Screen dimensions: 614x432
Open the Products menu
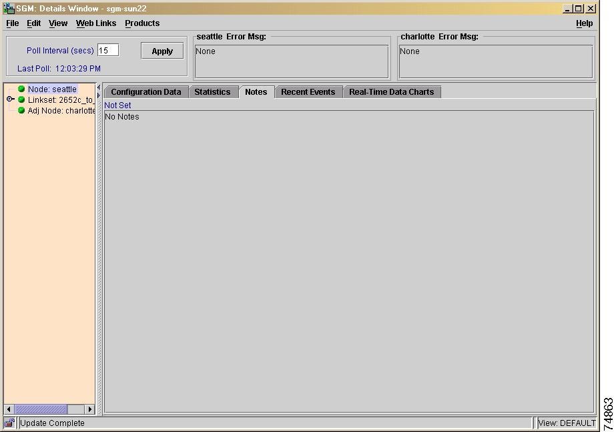pos(142,23)
